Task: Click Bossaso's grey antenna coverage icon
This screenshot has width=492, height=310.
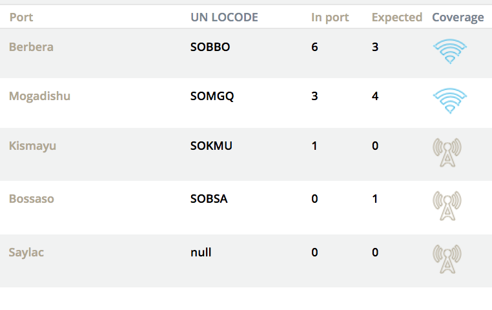Action: [447, 206]
